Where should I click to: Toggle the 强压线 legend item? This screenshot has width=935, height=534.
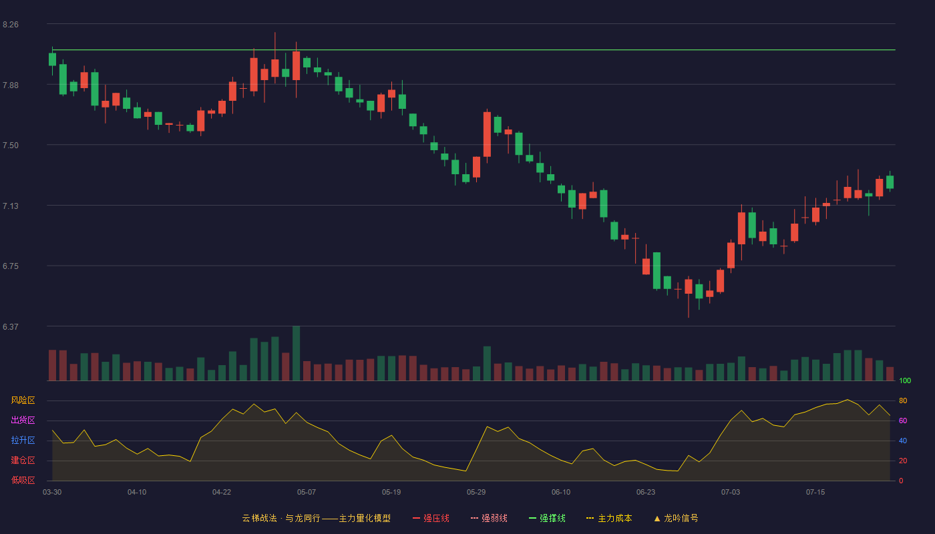[x=431, y=518]
